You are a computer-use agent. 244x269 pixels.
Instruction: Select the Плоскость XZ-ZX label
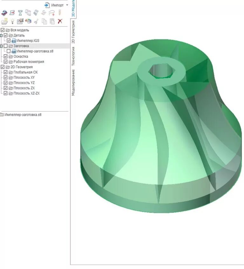[27, 93]
